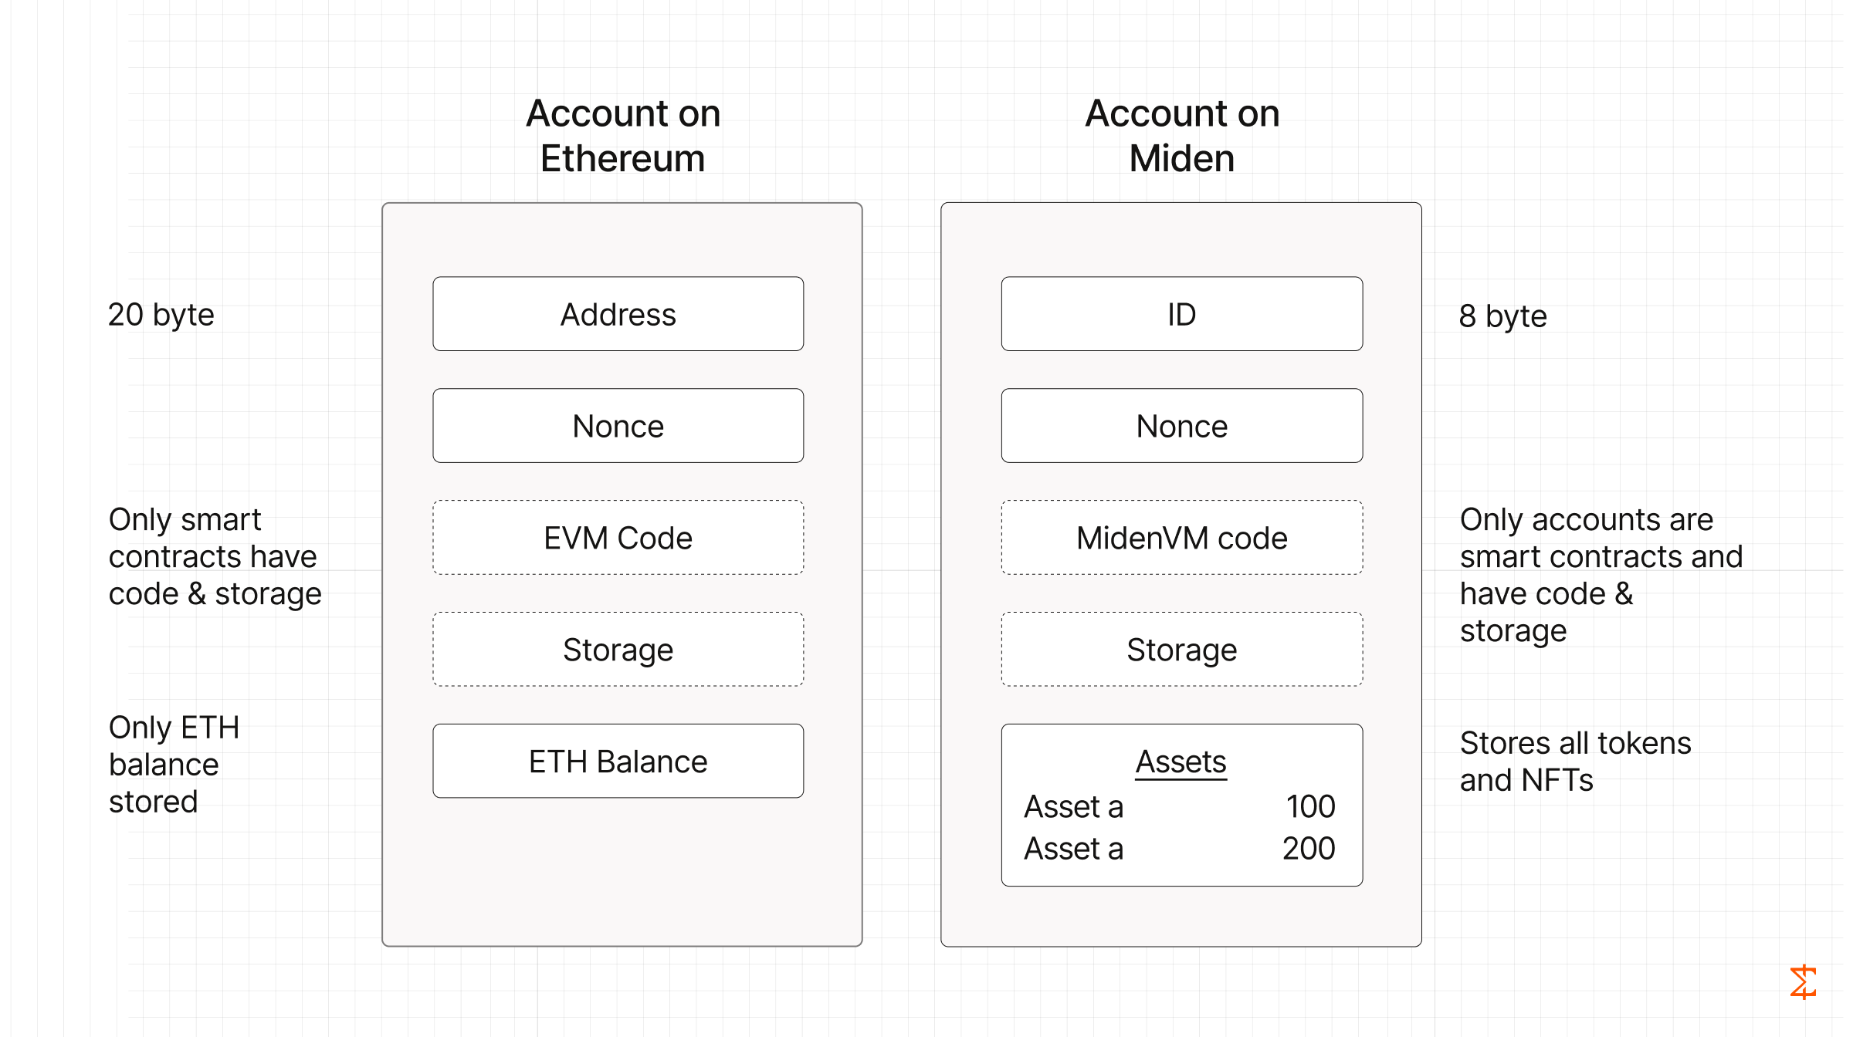1853x1037 pixels.
Task: Select the "8 byte" annotation text
Action: 1502,316
